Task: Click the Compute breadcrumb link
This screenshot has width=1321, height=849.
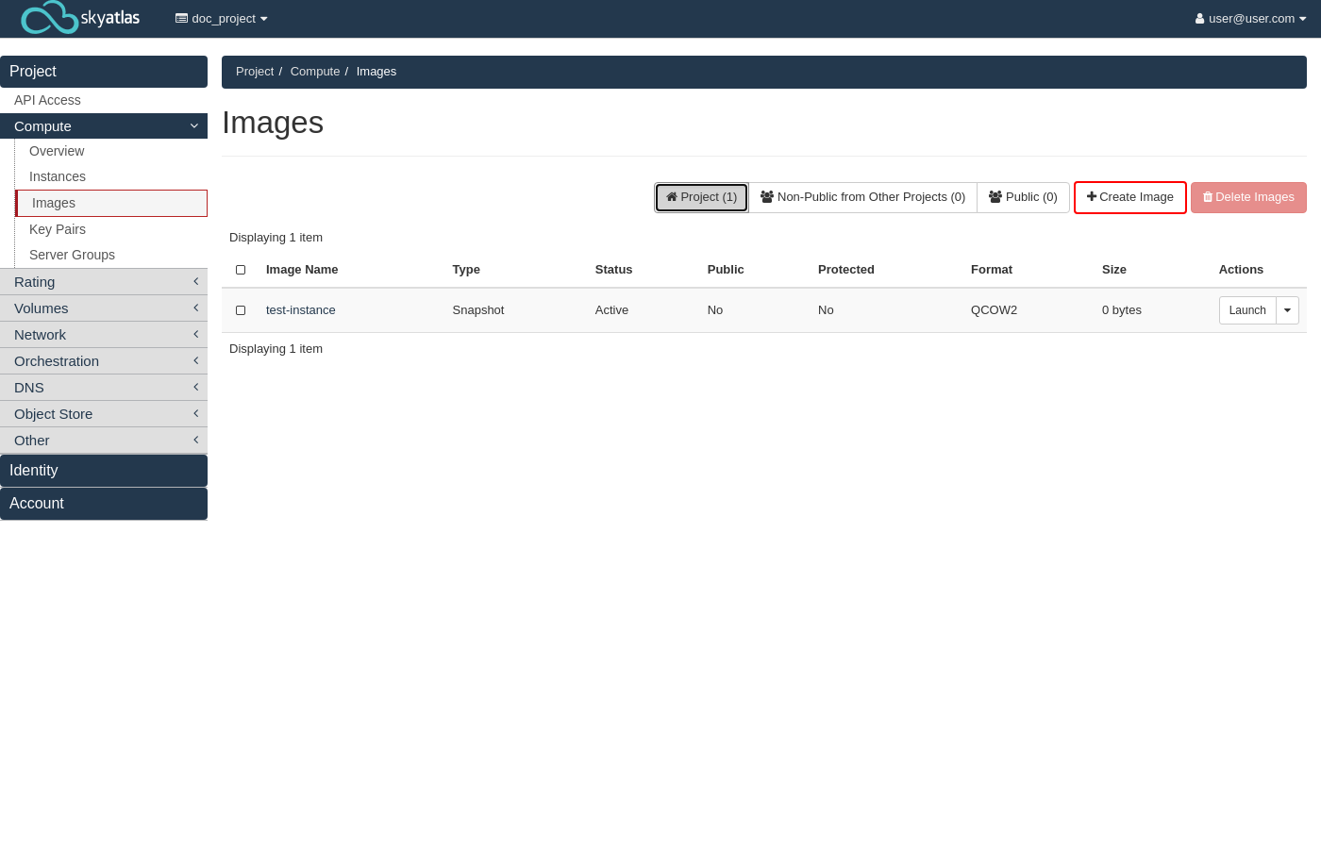Action: coord(314,72)
